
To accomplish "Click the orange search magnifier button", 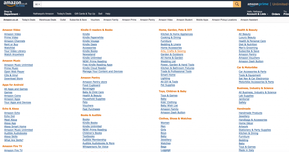I will point(237,4).
